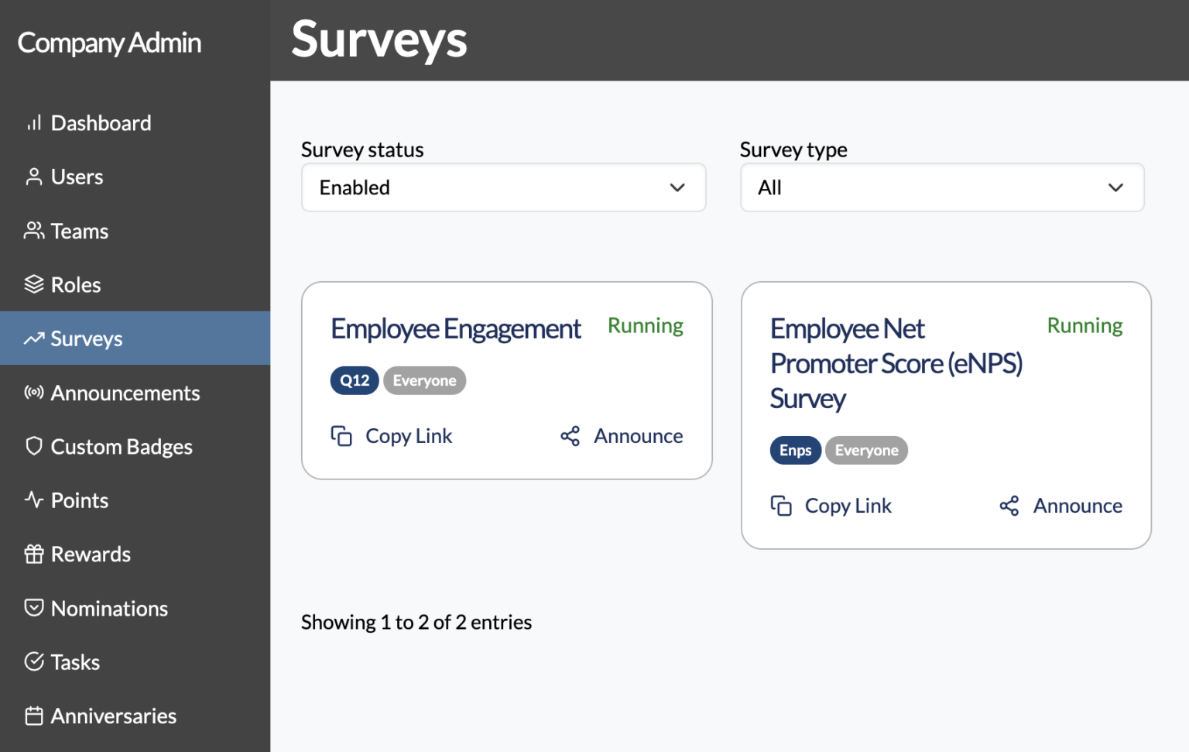Switch to the Surveys section
The image size is (1189, 752).
click(x=86, y=338)
